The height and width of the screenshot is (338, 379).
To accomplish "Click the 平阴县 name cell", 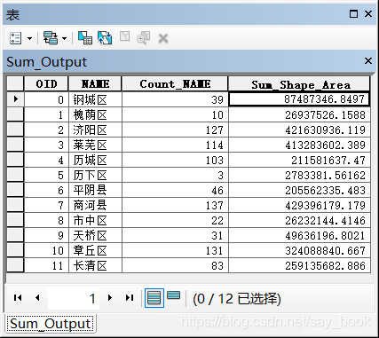I will 95,190.
